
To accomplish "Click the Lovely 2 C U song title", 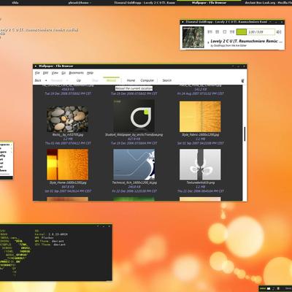I will point(247,41).
